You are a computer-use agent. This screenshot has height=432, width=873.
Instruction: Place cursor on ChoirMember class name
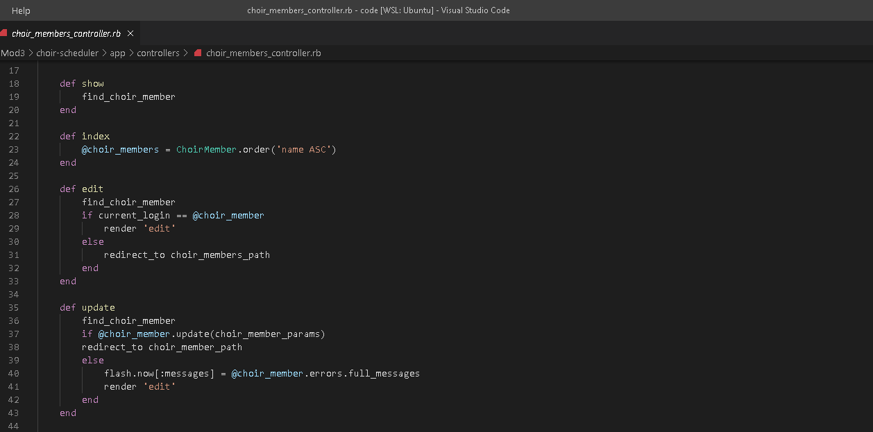click(205, 149)
